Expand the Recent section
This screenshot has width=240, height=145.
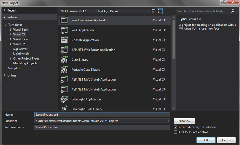tap(5, 10)
